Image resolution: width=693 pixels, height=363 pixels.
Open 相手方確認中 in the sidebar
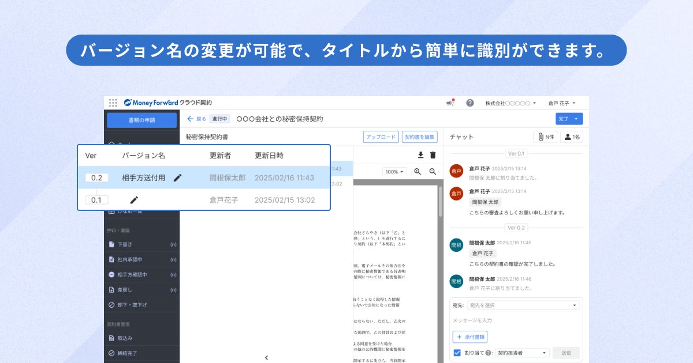[x=141, y=275]
